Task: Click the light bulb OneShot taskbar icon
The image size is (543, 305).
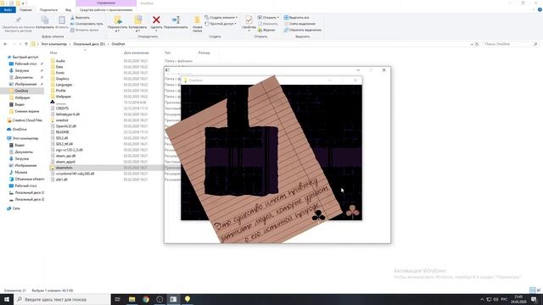Action: coord(188,299)
